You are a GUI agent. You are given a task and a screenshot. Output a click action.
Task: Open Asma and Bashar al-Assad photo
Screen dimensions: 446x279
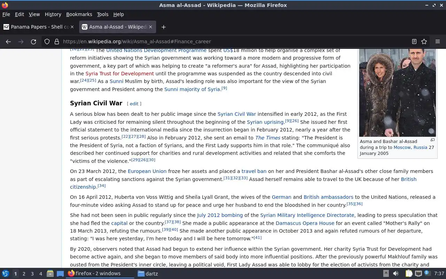(x=398, y=93)
